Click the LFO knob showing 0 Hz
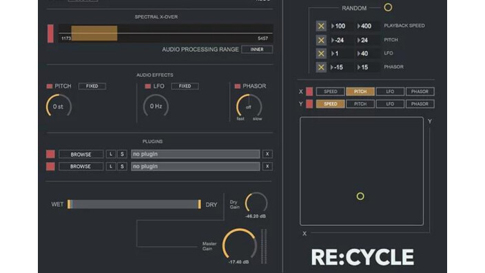 (156, 106)
